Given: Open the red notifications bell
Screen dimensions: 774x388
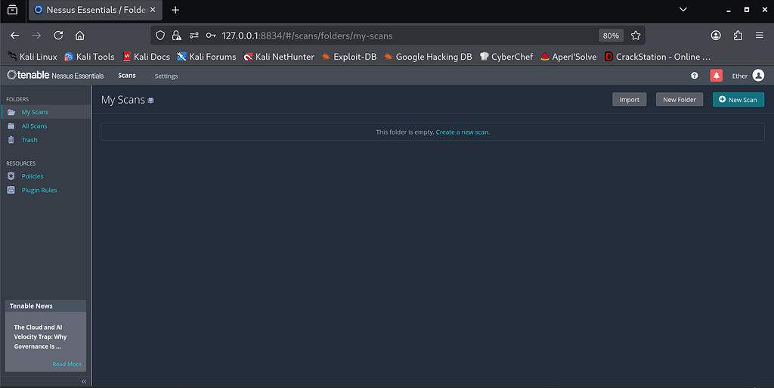Looking at the screenshot, I should click(x=717, y=76).
